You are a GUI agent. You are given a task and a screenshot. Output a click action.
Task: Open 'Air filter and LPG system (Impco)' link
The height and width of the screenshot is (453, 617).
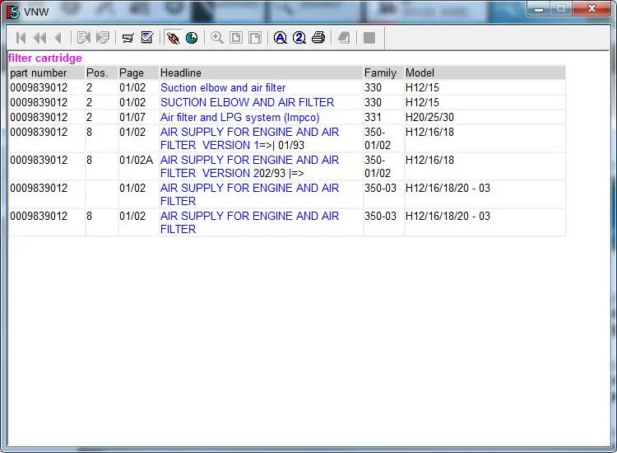pyautogui.click(x=239, y=118)
